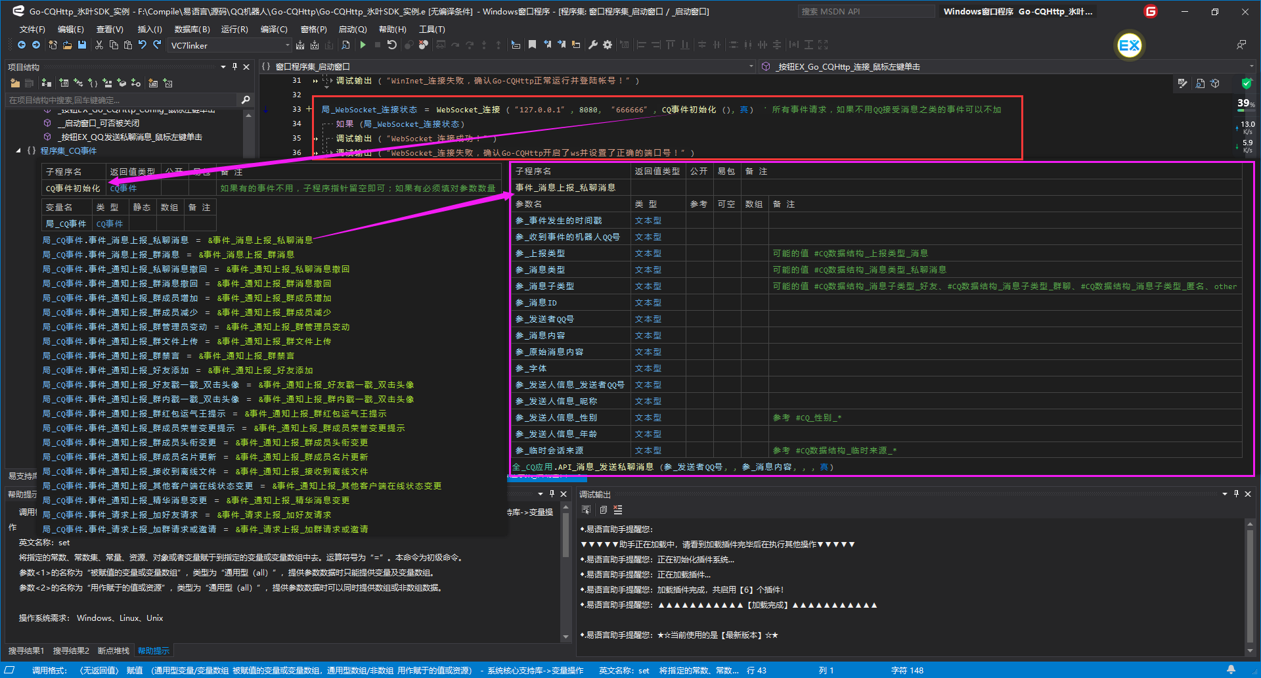
Task: Click the 参_消息内容 parameter row
Action: [876, 335]
